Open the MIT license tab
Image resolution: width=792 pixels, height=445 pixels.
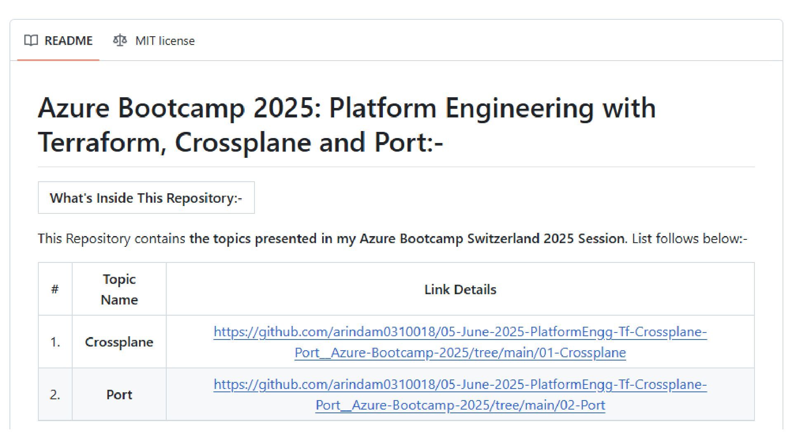(153, 40)
